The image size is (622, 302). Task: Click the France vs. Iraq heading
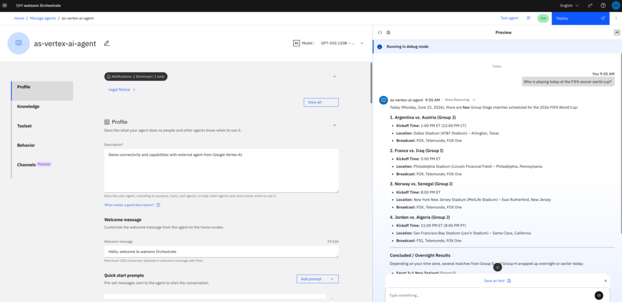[x=417, y=151]
